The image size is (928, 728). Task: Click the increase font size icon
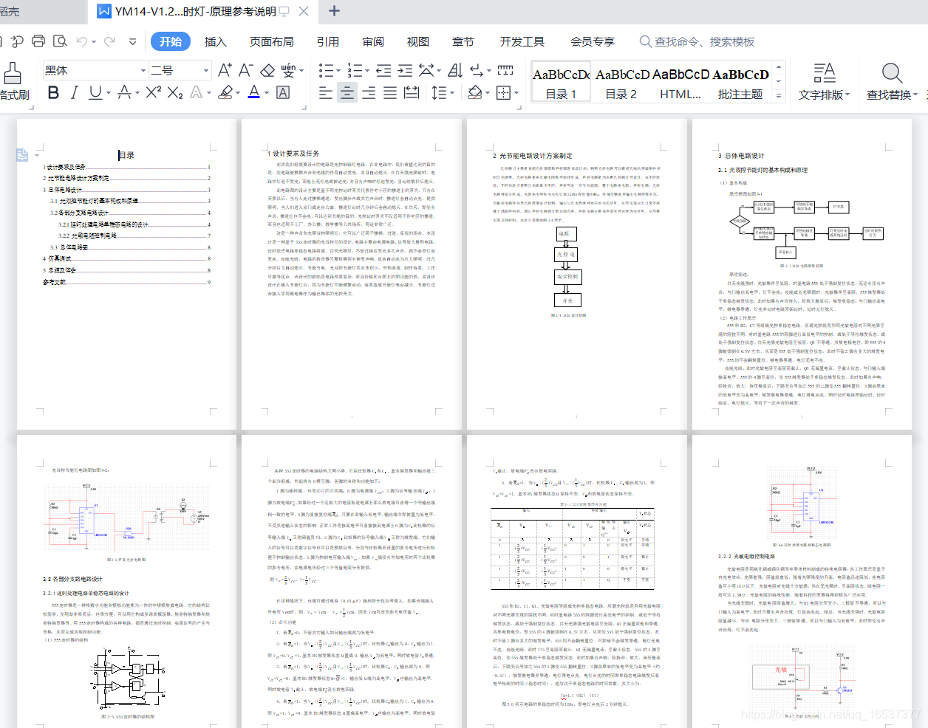pyautogui.click(x=225, y=70)
